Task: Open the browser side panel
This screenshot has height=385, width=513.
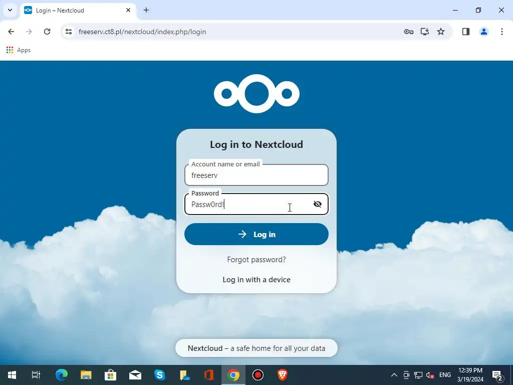Action: point(466,32)
